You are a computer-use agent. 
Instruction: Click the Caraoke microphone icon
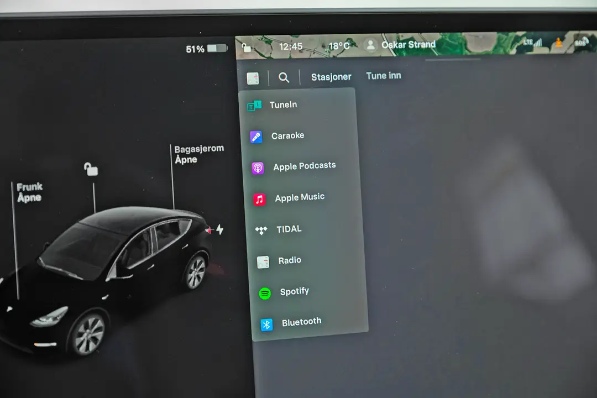tap(256, 137)
